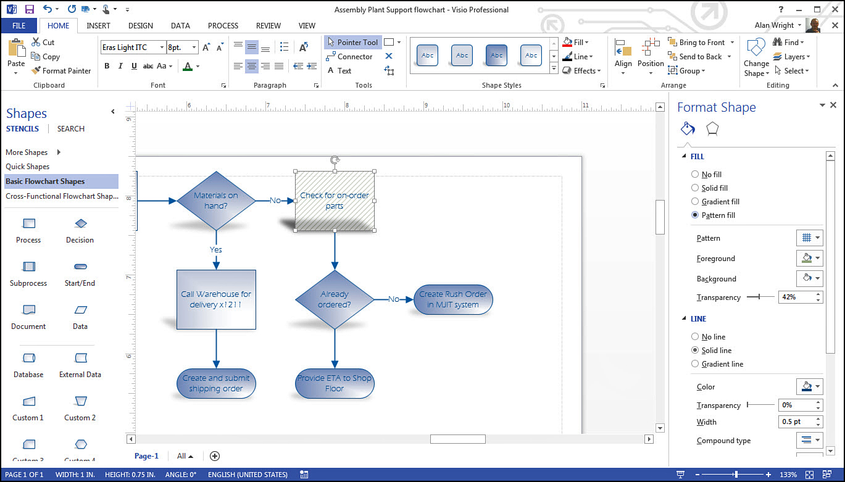Viewport: 845px width, 482px height.
Task: Open Fill and Line paint bucket tab
Action: coord(688,128)
